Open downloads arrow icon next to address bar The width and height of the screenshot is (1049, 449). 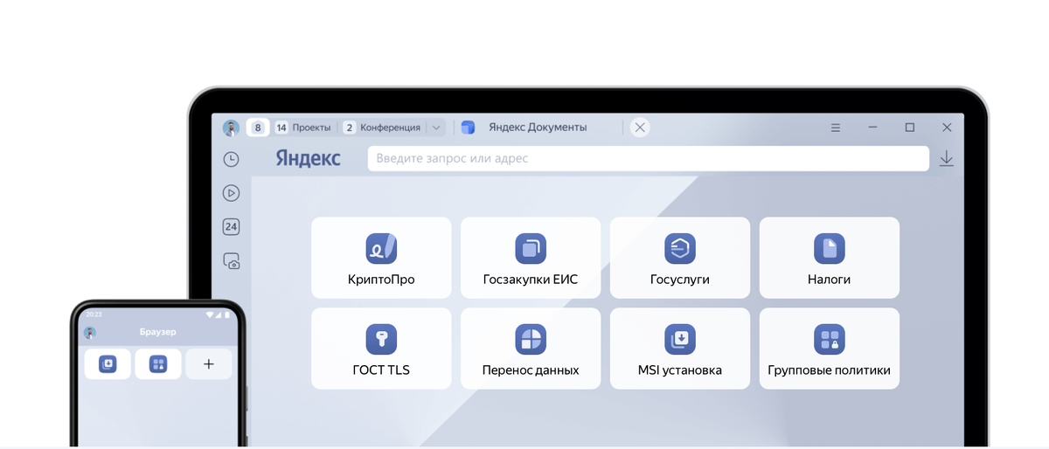[x=946, y=159]
